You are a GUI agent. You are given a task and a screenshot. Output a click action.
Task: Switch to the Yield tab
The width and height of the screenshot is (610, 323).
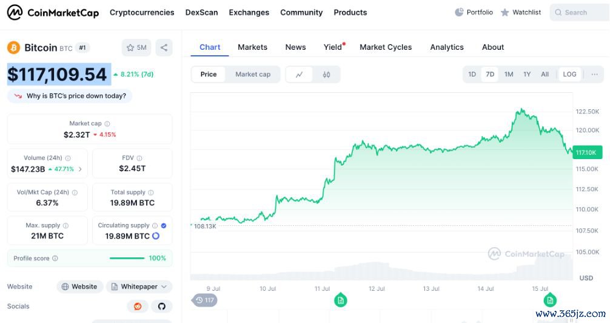point(333,47)
